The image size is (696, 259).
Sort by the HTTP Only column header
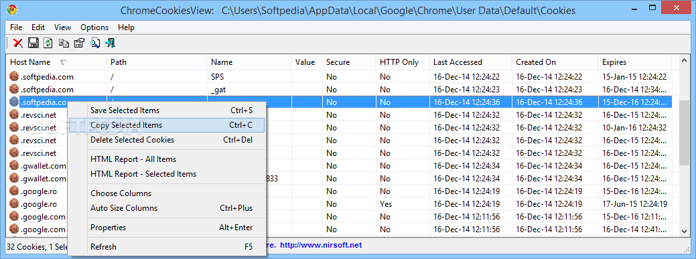click(403, 62)
